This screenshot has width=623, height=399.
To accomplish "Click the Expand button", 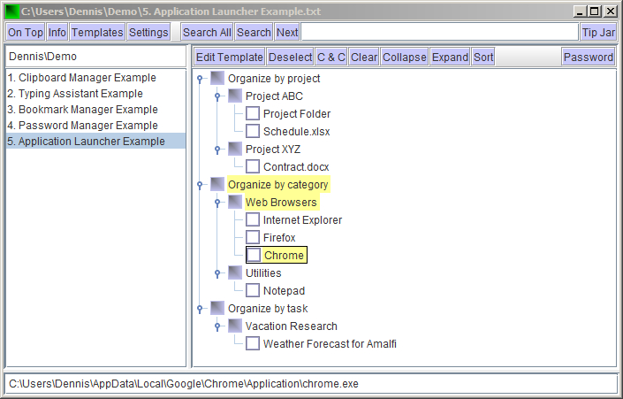I will click(450, 57).
